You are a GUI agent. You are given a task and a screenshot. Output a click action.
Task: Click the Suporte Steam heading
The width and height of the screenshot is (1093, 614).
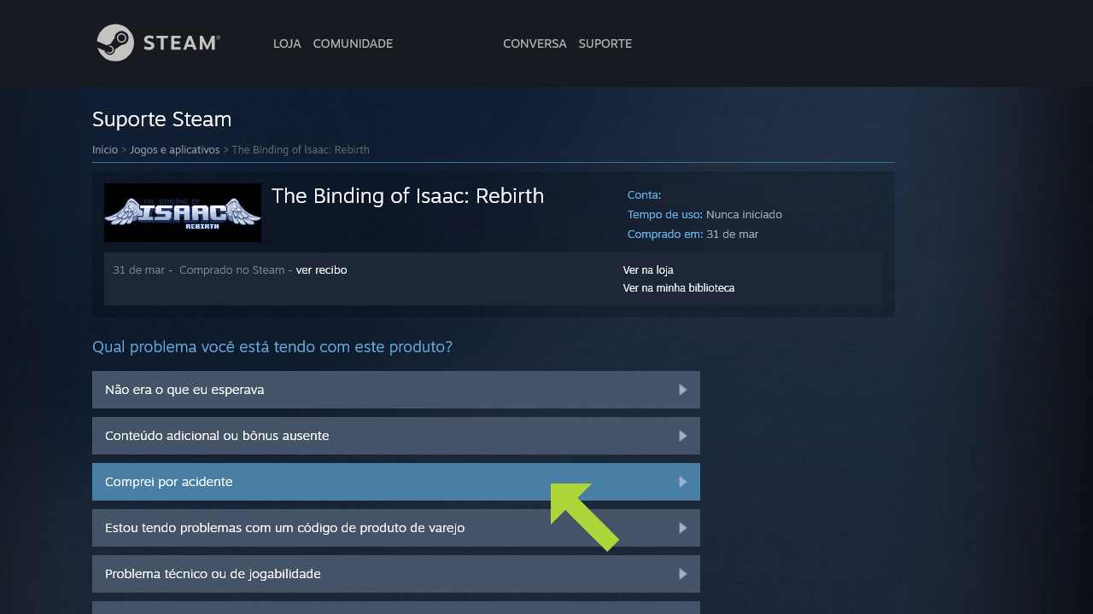(x=161, y=119)
